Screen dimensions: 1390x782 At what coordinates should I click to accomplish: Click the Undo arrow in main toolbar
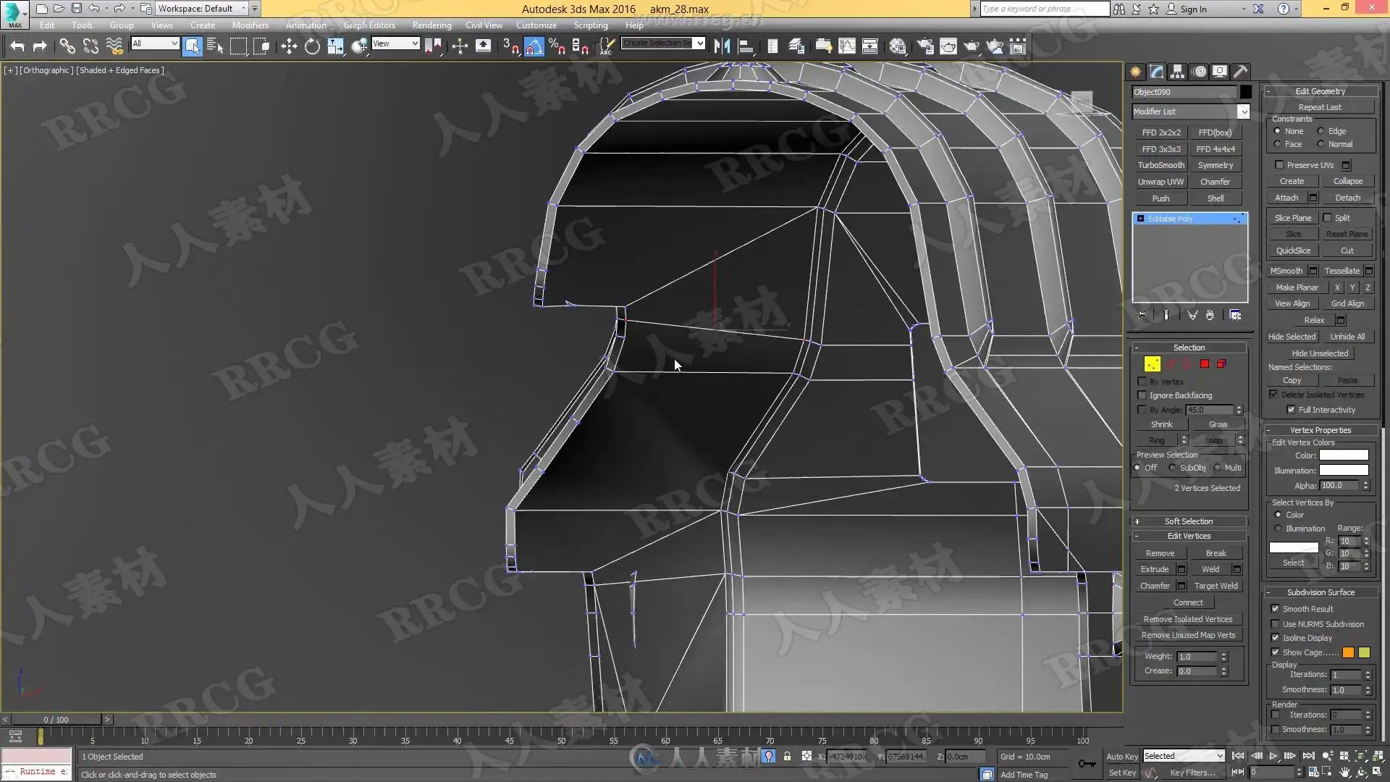pyautogui.click(x=17, y=47)
